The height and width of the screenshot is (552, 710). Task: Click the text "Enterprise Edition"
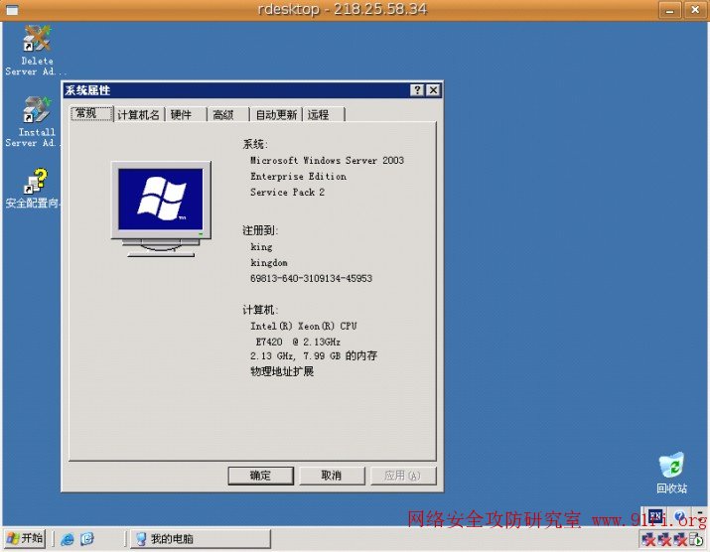[x=299, y=176]
